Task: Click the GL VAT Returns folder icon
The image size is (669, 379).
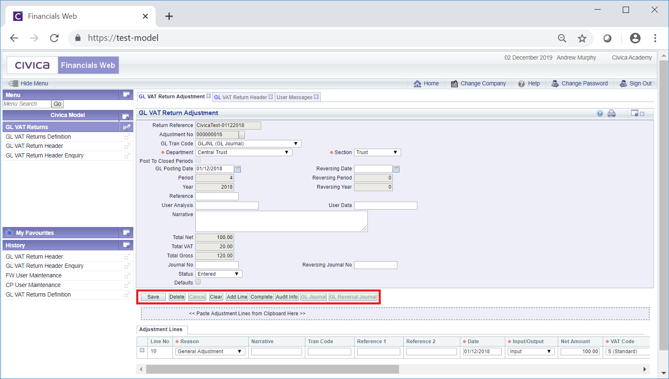Action: tap(127, 127)
